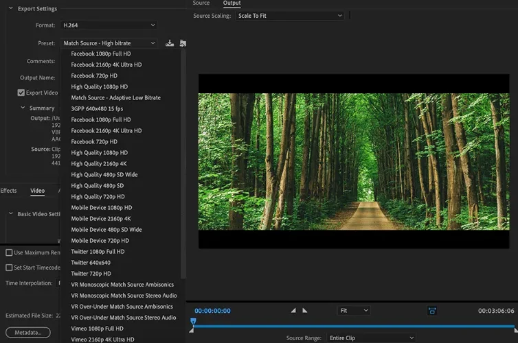Set In Point marker icon
The width and height of the screenshot is (518, 343).
[x=293, y=310]
